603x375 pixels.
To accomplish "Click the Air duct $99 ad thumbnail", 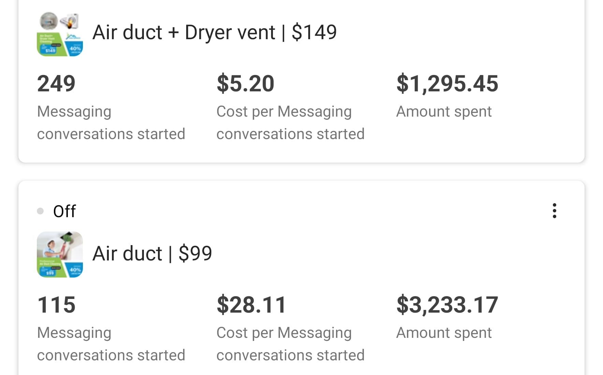I will pos(60,254).
